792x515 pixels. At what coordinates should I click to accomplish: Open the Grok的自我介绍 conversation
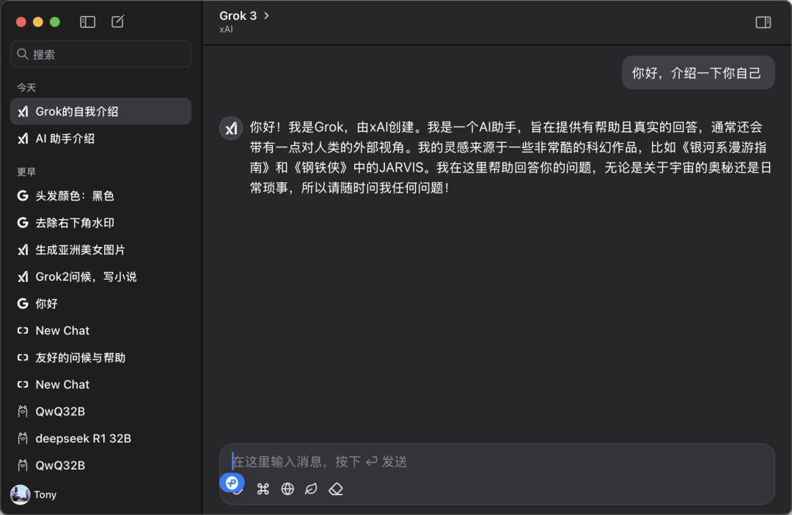point(100,111)
